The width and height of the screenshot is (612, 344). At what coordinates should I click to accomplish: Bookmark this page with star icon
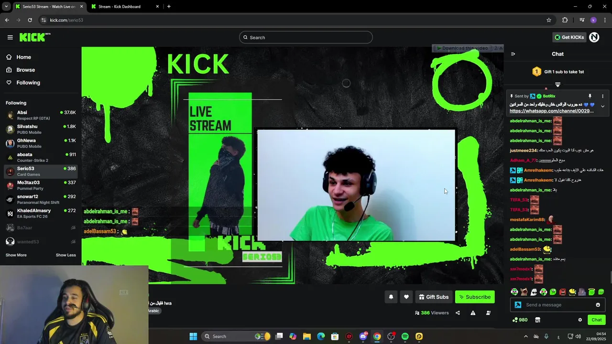(x=549, y=20)
